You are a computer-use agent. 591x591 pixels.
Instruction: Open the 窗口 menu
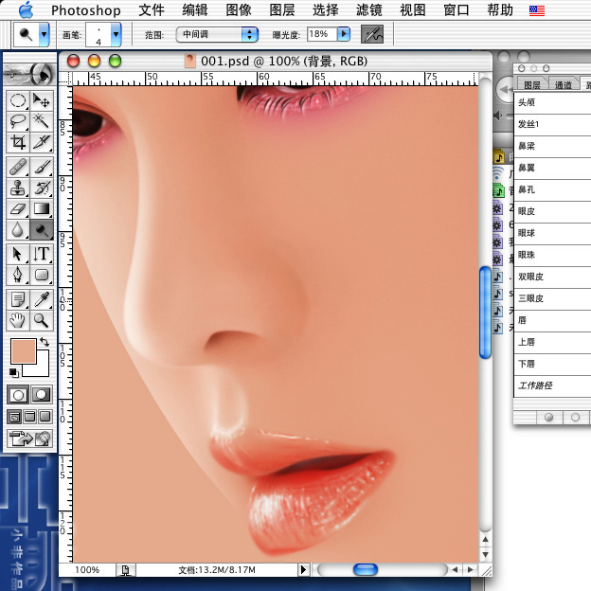coord(457,10)
